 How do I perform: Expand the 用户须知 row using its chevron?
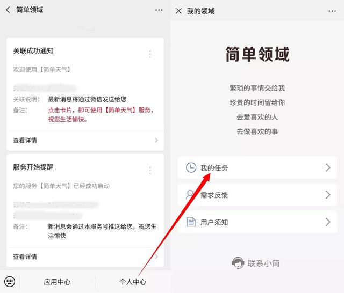click(328, 222)
